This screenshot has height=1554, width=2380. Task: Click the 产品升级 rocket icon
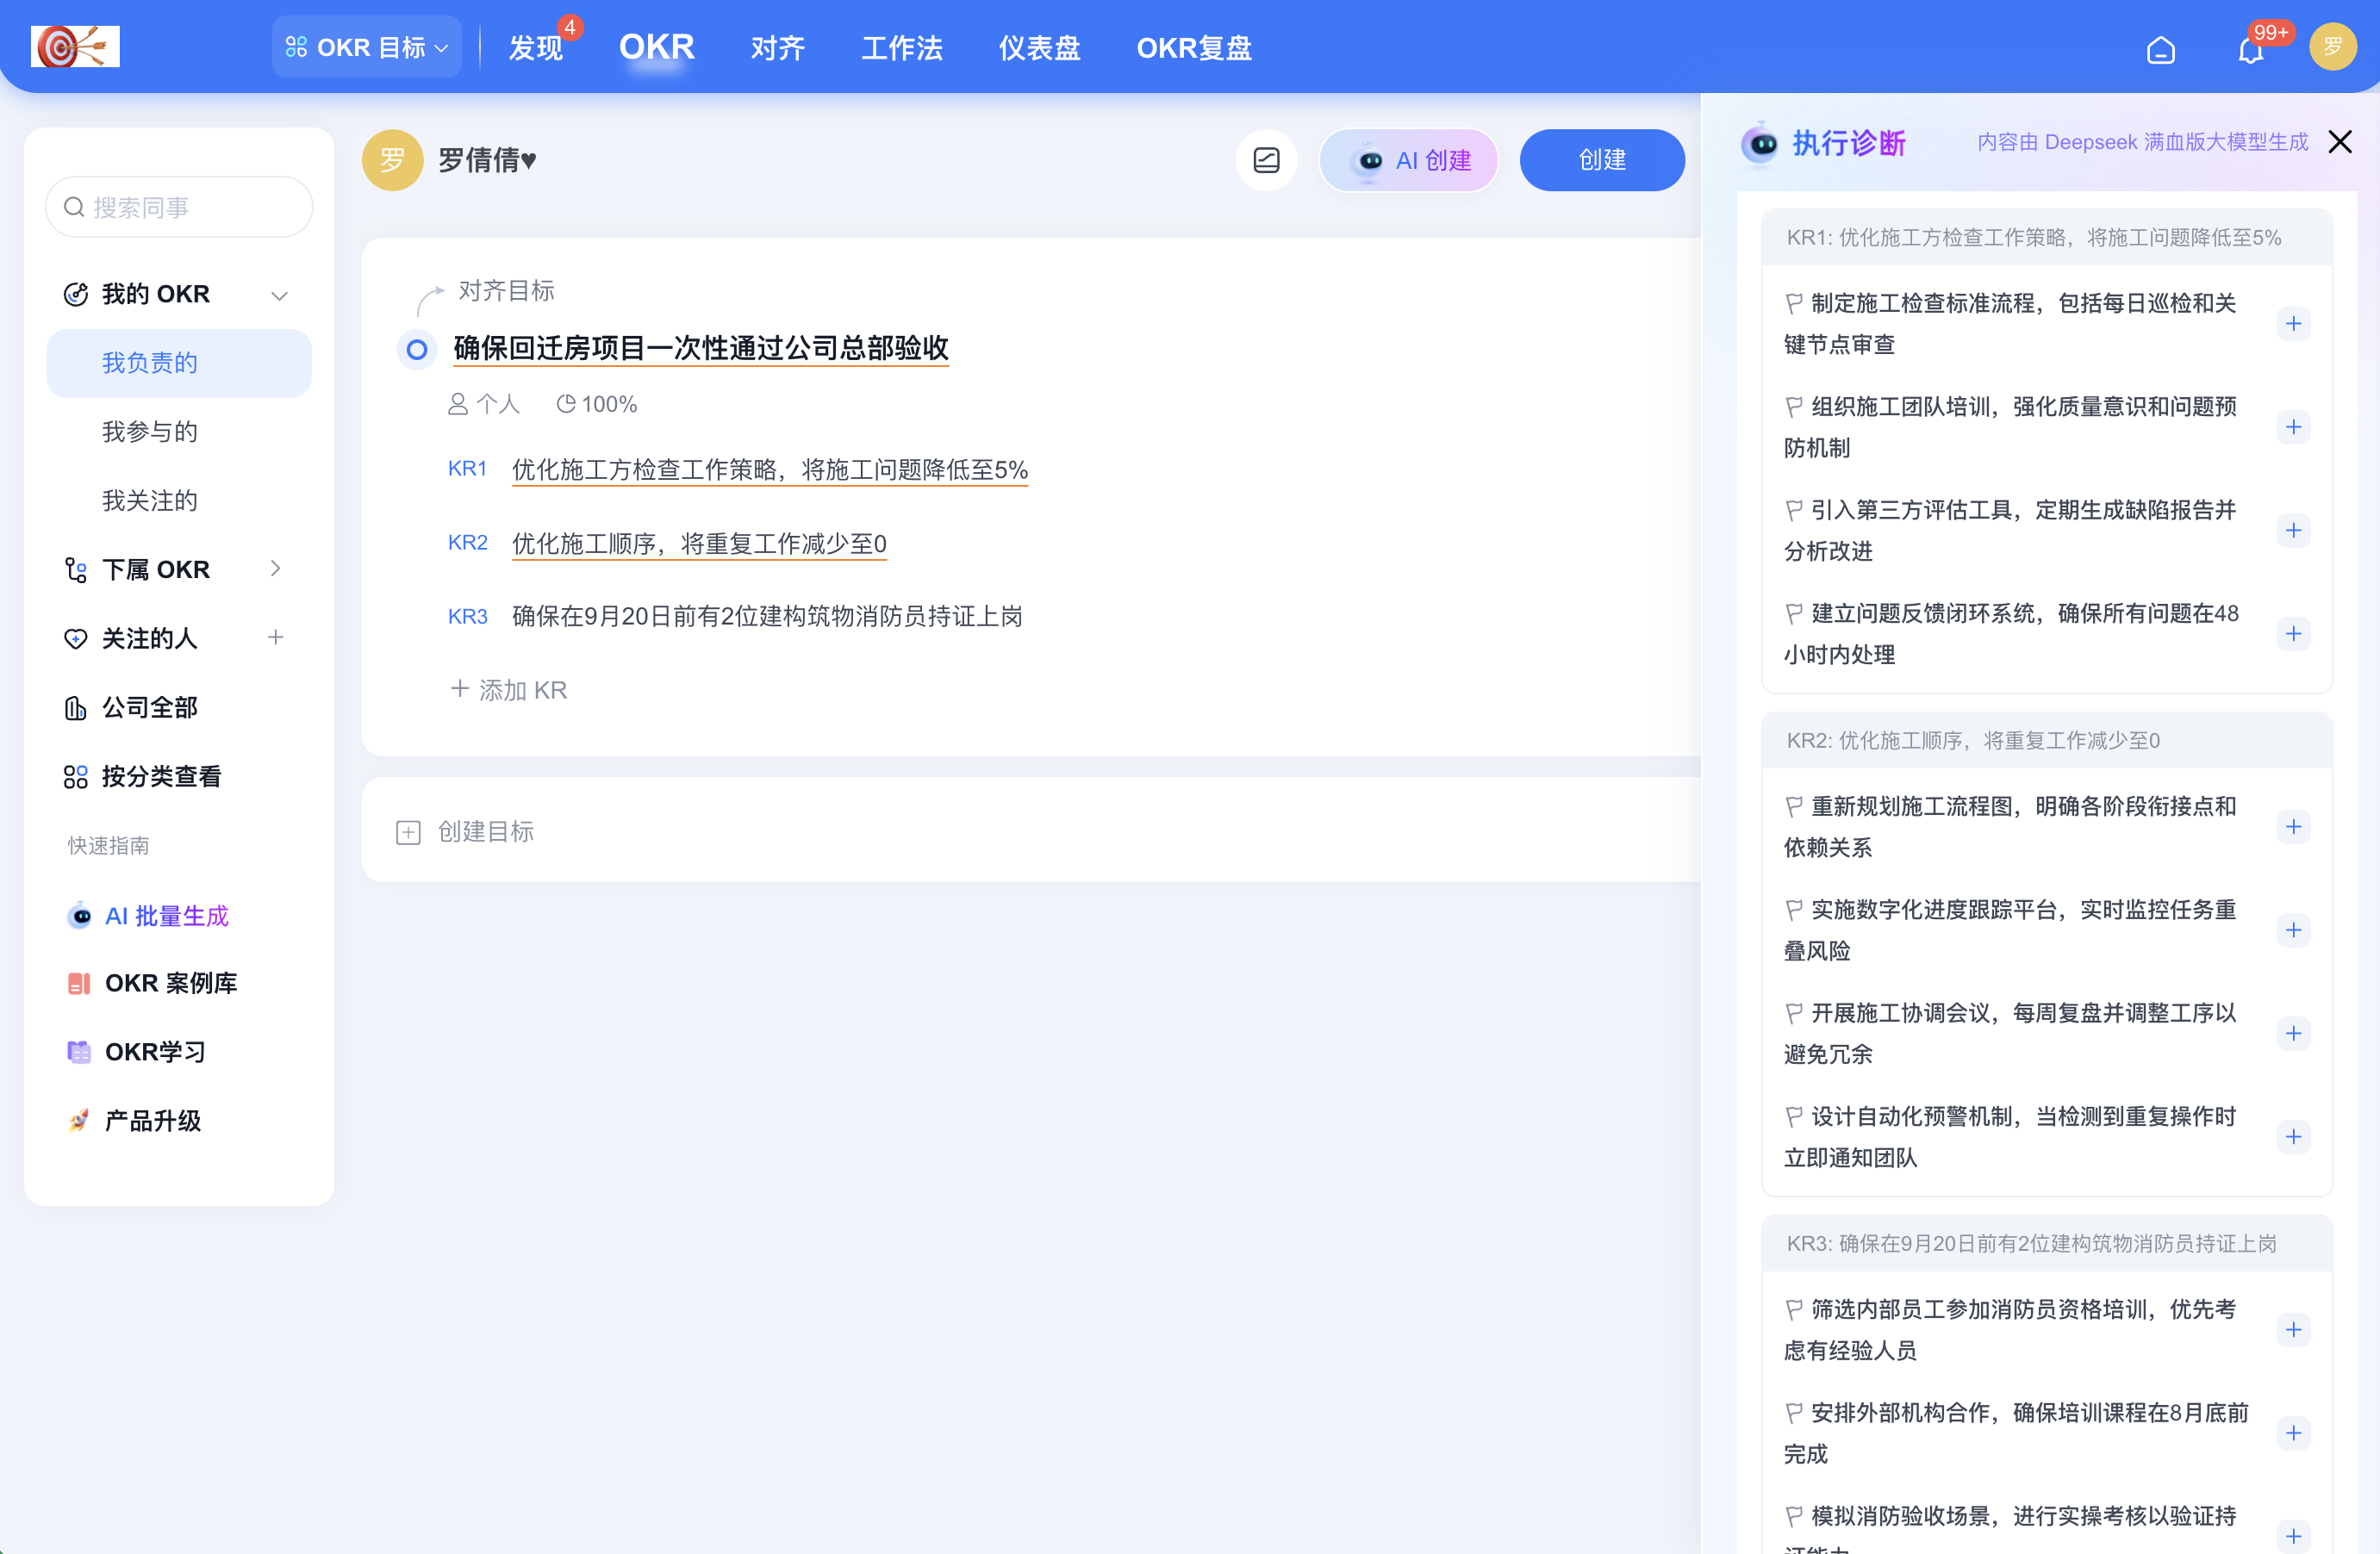point(78,1120)
